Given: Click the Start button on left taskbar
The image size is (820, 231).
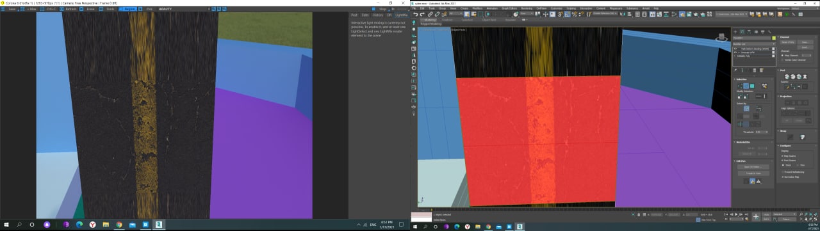Looking at the screenshot, I should [6, 225].
